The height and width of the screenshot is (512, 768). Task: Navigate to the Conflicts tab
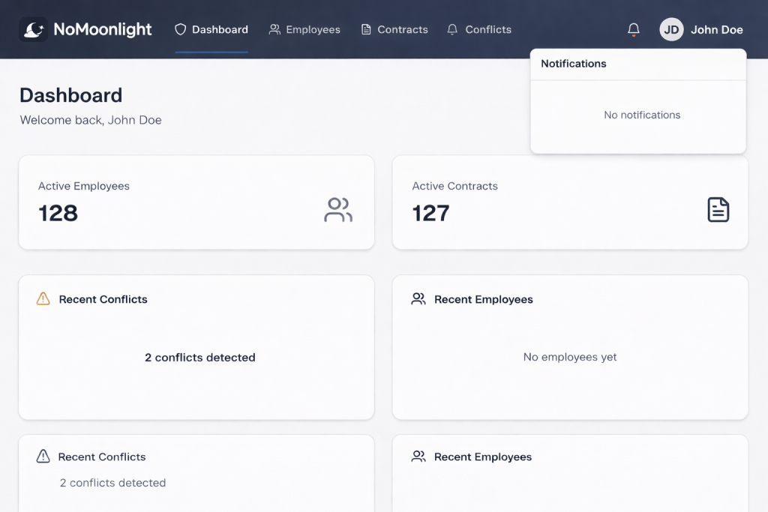[x=479, y=30]
